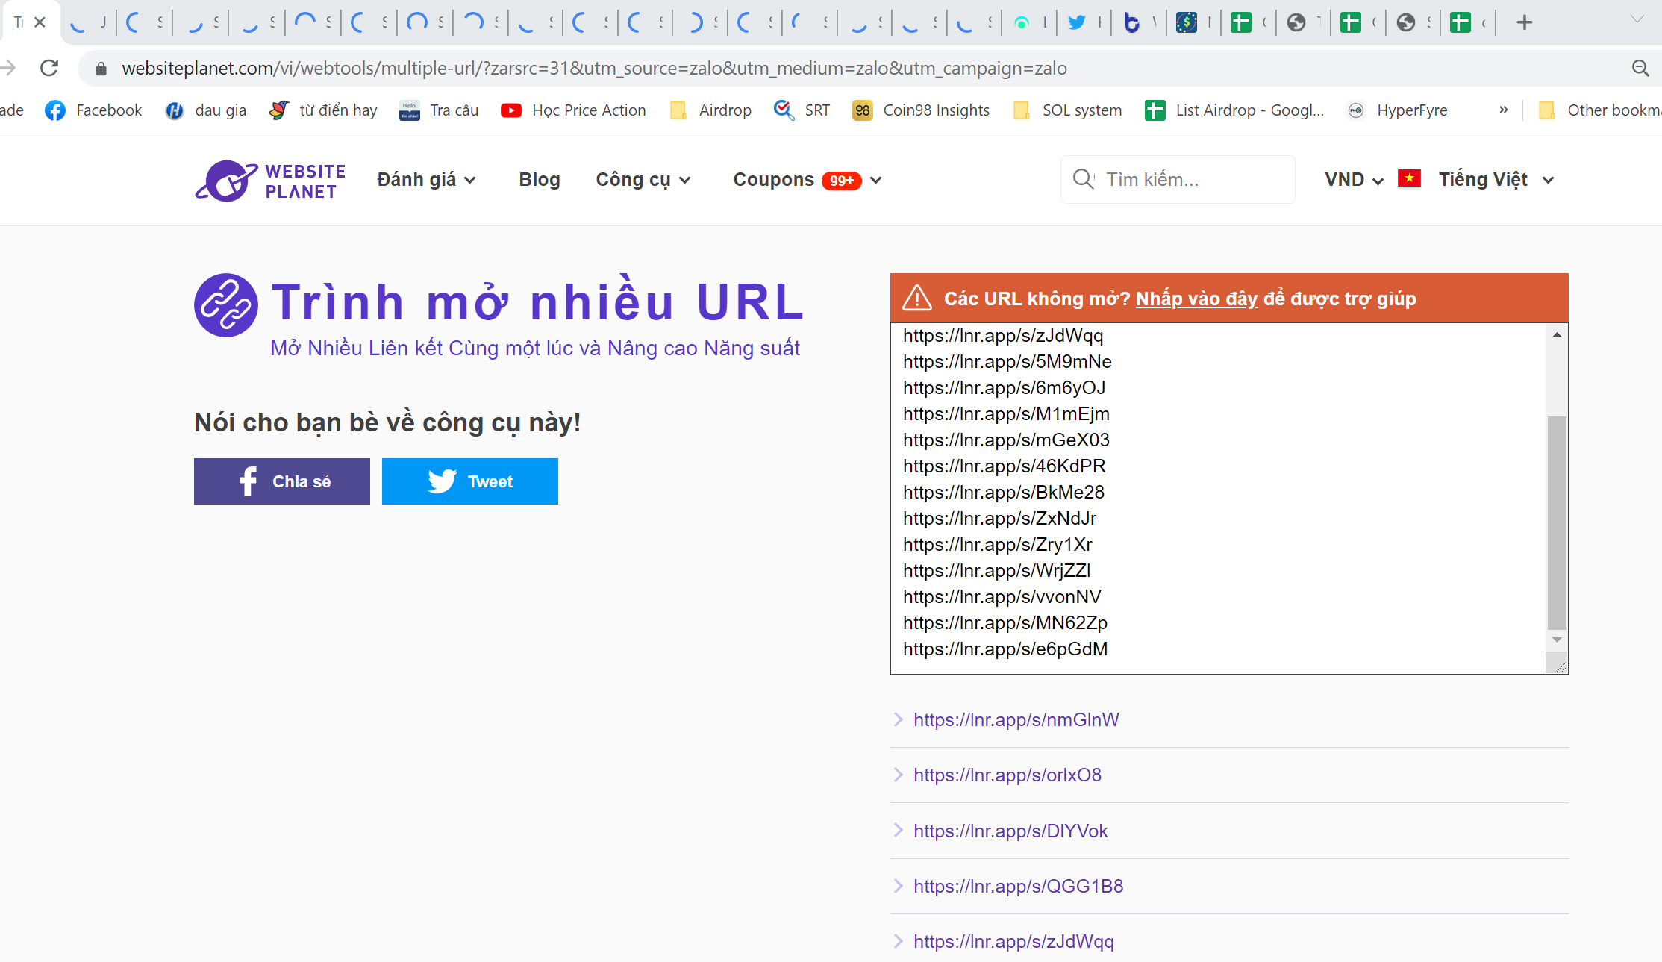
Task: Open the Blog menu item
Action: [539, 180]
